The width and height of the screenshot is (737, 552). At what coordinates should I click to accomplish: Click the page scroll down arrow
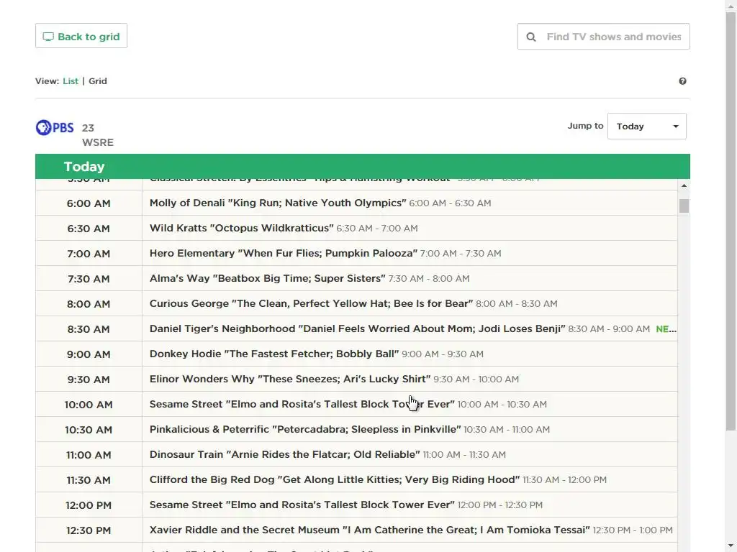click(731, 547)
